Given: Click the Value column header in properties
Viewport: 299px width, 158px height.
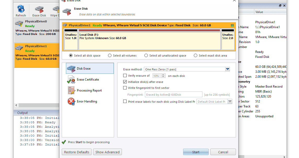Looking at the screenshot, I should [x=270, y=12].
